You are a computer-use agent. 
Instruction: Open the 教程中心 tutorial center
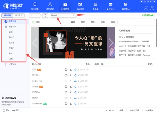tap(110, 6)
